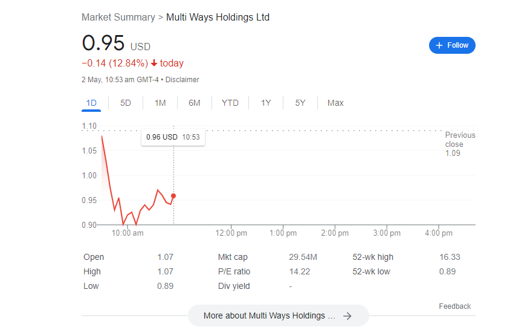
Task: Open the Disclaimer link
Action: pos(182,80)
